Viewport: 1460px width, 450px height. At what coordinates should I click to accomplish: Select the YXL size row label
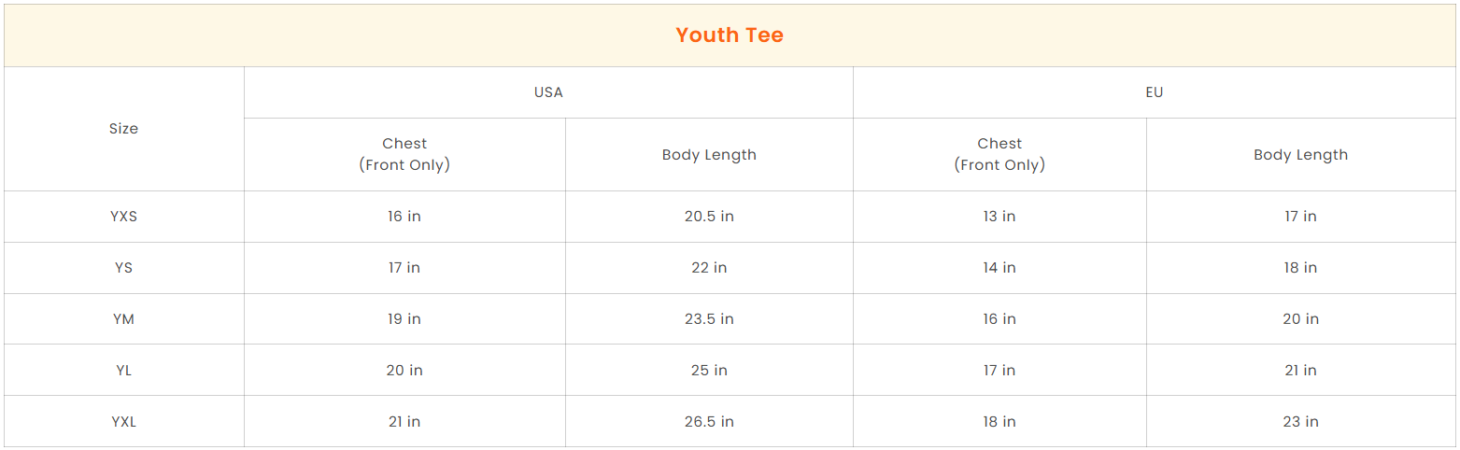(x=123, y=422)
